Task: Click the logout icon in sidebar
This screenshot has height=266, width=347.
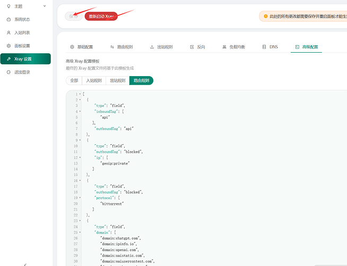Action: pos(8,72)
